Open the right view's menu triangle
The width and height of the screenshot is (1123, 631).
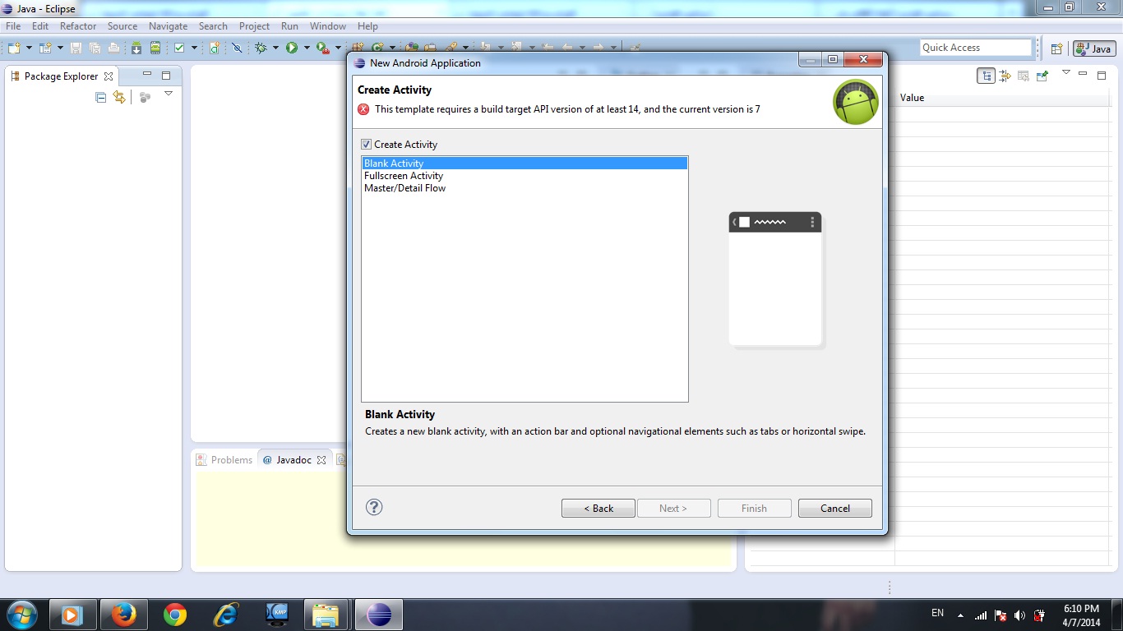(1066, 72)
